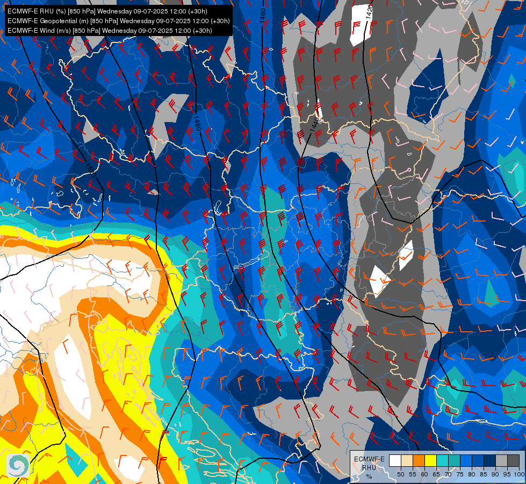Screen dimensions: 526x484
Task: Click the legend title ECMWF-E
Action: tap(369, 459)
